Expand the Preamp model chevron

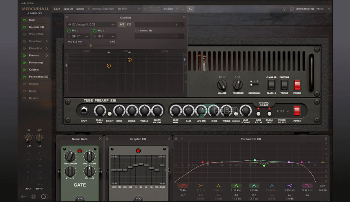47,56
